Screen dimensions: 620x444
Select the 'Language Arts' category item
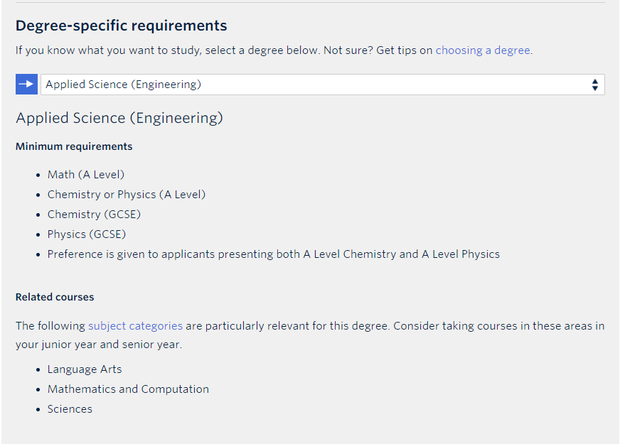point(85,369)
